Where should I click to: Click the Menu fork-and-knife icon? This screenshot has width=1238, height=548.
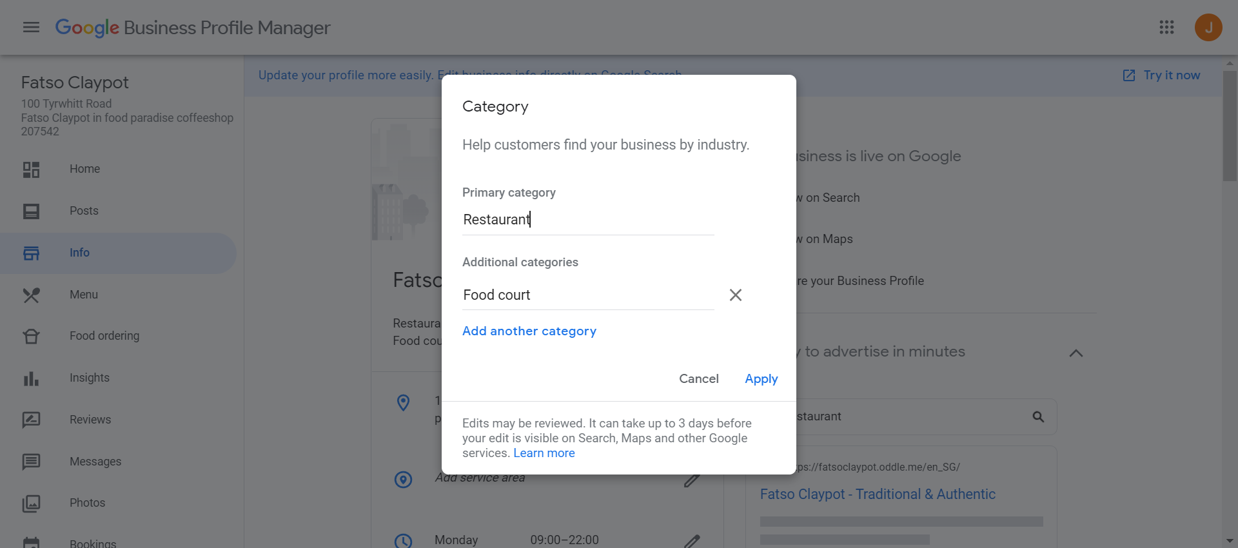(31, 295)
